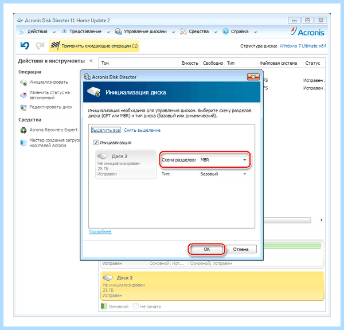Collapse the Actions and tools panel
Image resolution: width=344 pixels, height=330 pixels.
(x=91, y=61)
